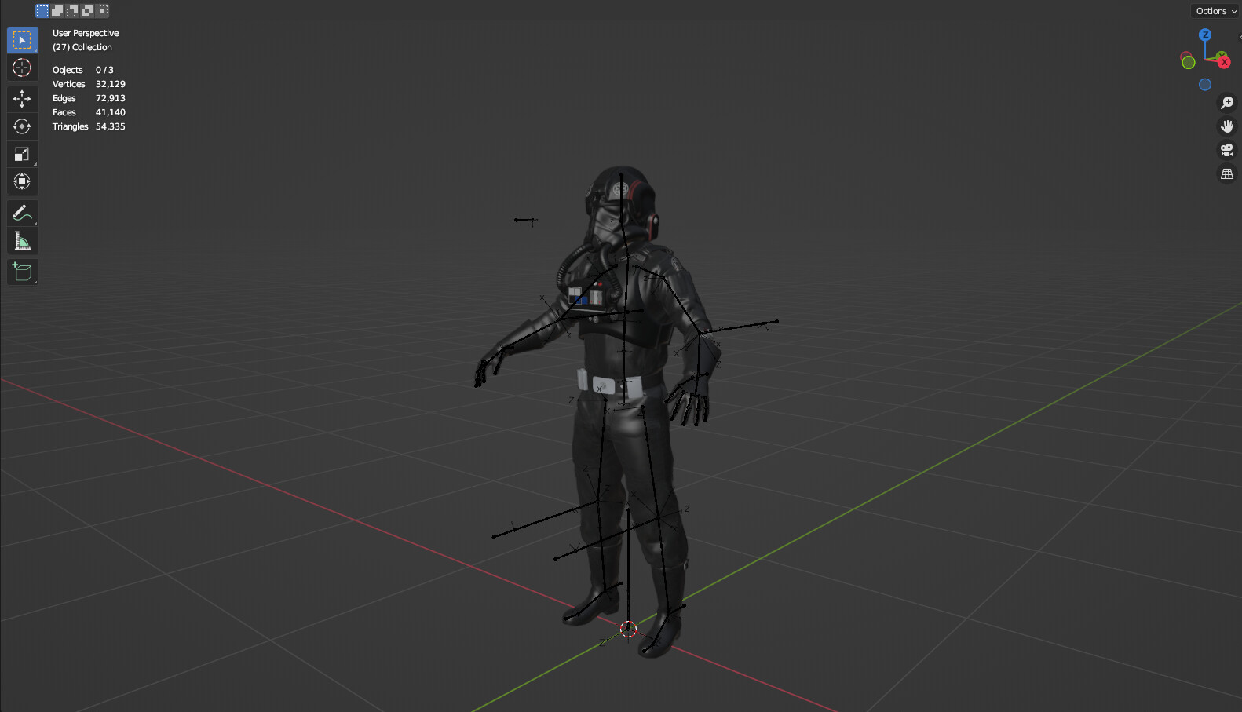Click the red X axis gizmo handle
Screen dimensions: 1242x712
click(1224, 62)
